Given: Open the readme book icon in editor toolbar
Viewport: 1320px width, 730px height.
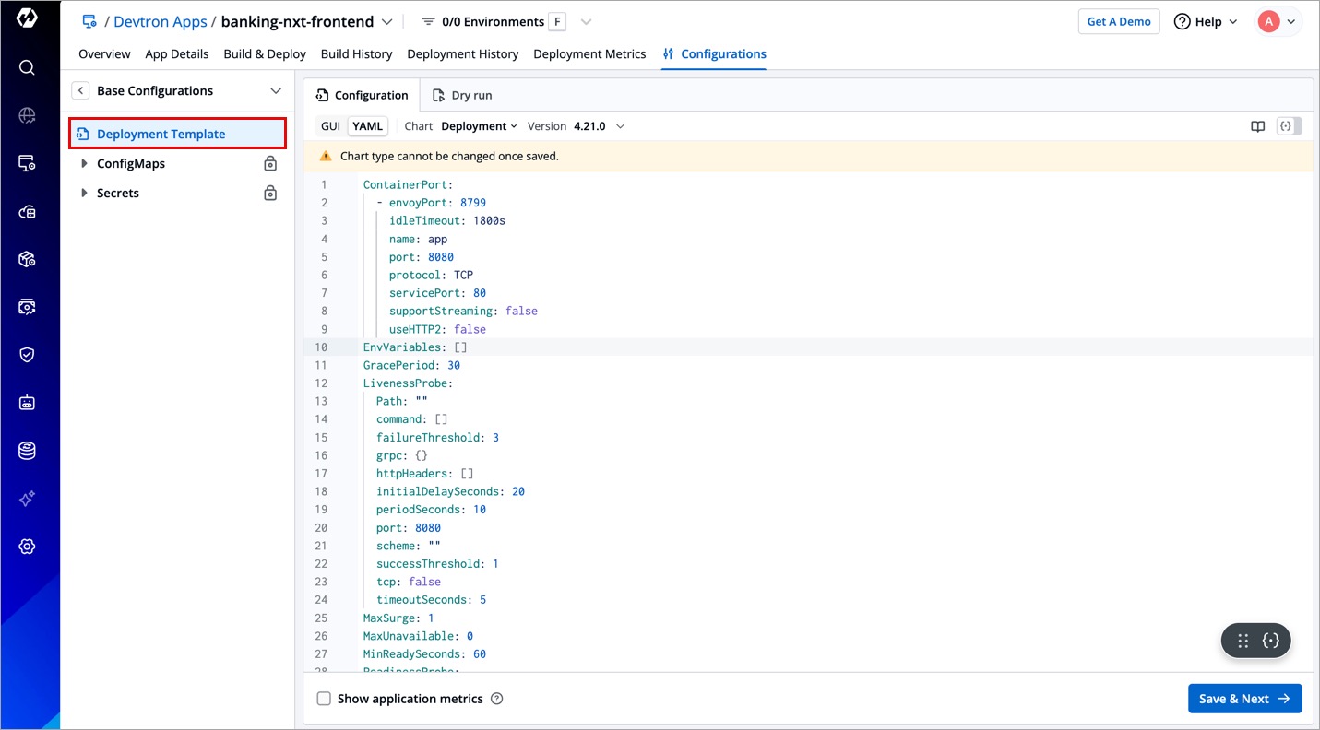Looking at the screenshot, I should (1257, 126).
